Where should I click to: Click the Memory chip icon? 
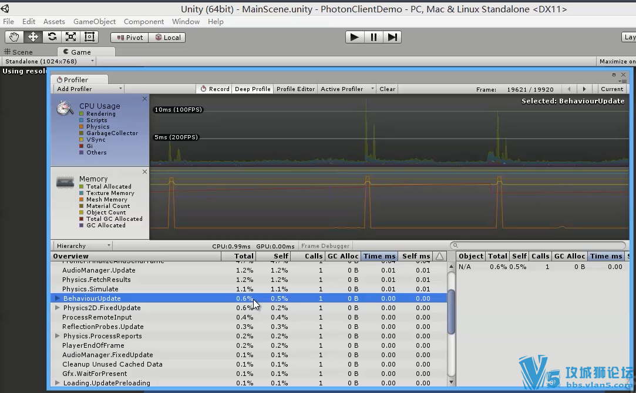tap(65, 183)
